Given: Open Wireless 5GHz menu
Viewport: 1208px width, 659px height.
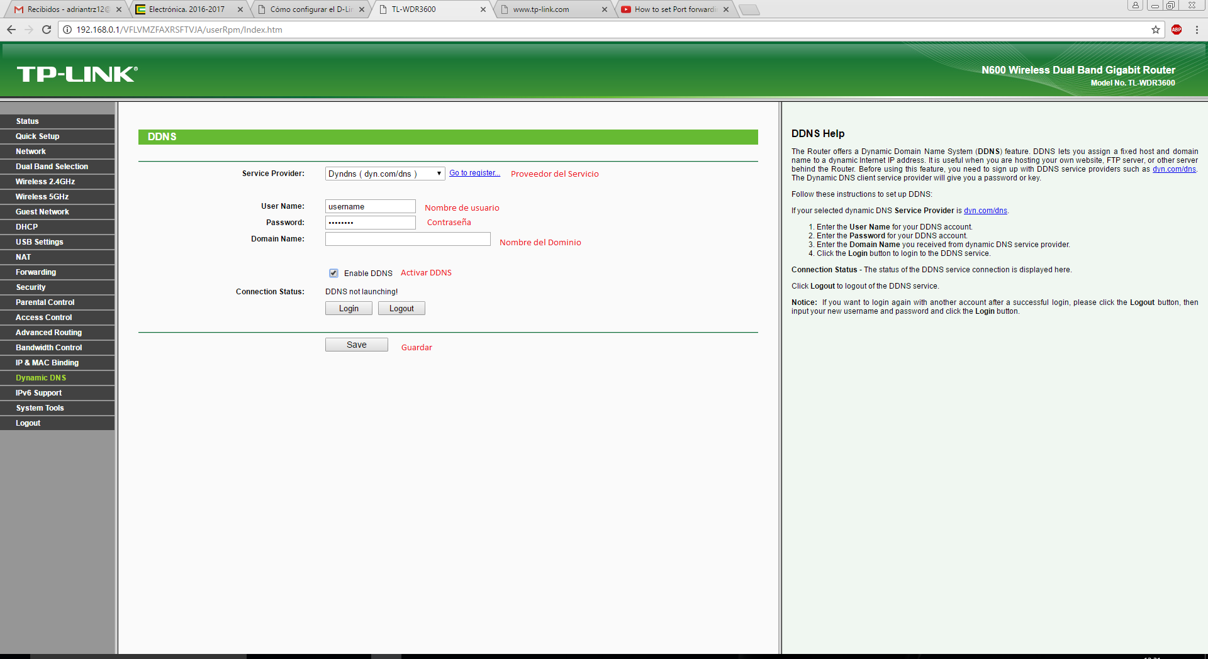Looking at the screenshot, I should pos(57,197).
